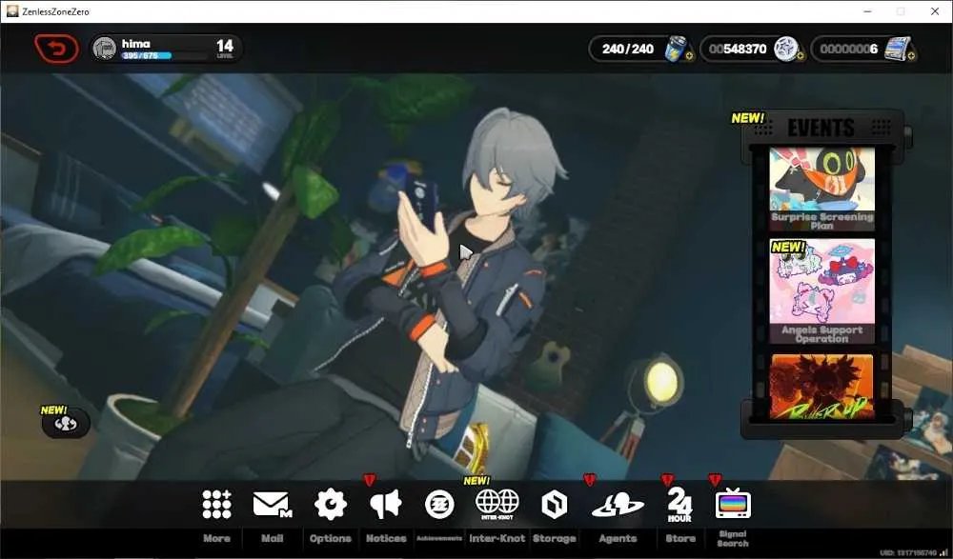Click the red back arrow button
The width and height of the screenshot is (953, 559).
pyautogui.click(x=56, y=49)
